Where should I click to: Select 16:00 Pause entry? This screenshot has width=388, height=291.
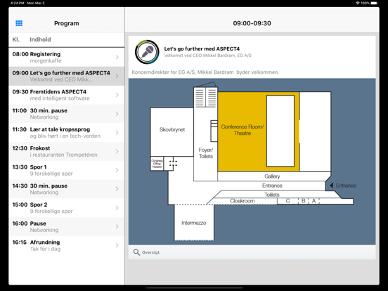click(x=66, y=226)
